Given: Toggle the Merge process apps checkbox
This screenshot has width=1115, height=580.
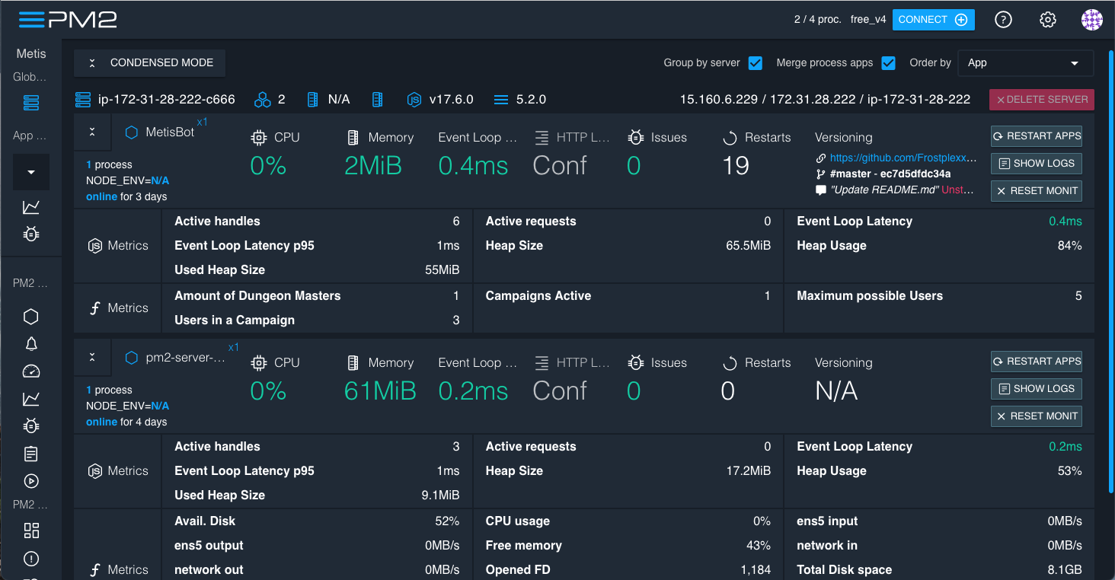Looking at the screenshot, I should tap(888, 63).
